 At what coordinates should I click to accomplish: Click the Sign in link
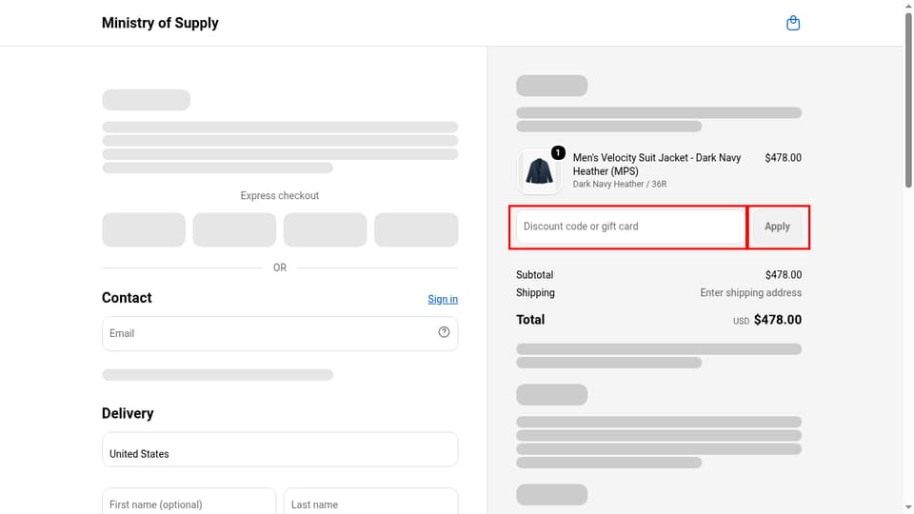click(x=443, y=299)
